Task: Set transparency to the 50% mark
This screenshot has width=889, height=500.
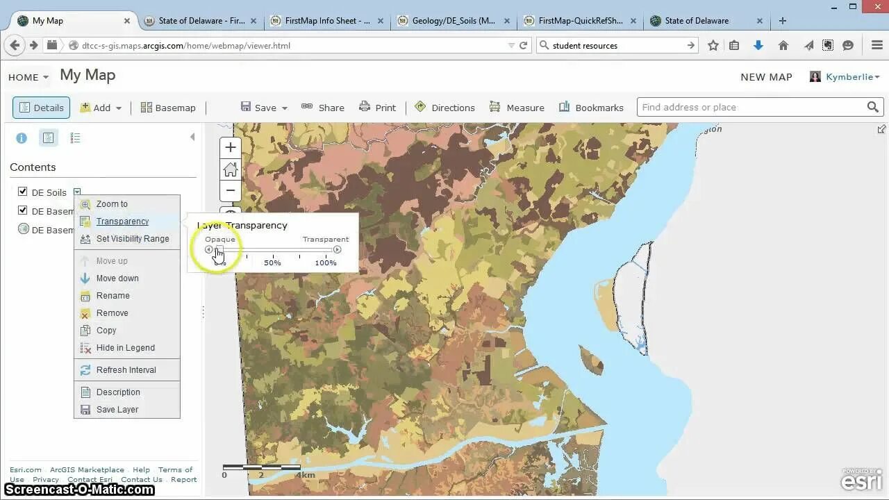Action: 272,262
